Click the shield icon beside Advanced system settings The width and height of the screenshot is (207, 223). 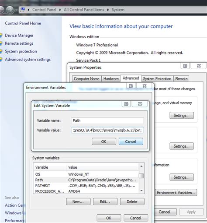[1, 60]
